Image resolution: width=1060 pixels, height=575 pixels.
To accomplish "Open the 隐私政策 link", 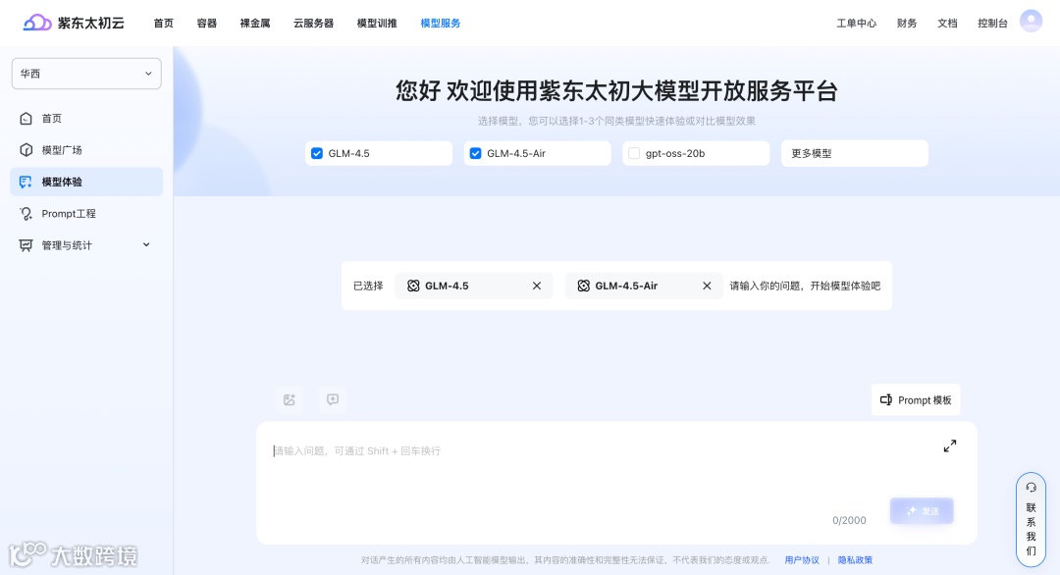I will click(x=855, y=560).
